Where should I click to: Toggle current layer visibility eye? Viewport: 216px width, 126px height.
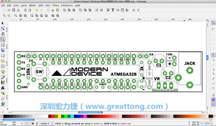(33, 124)
